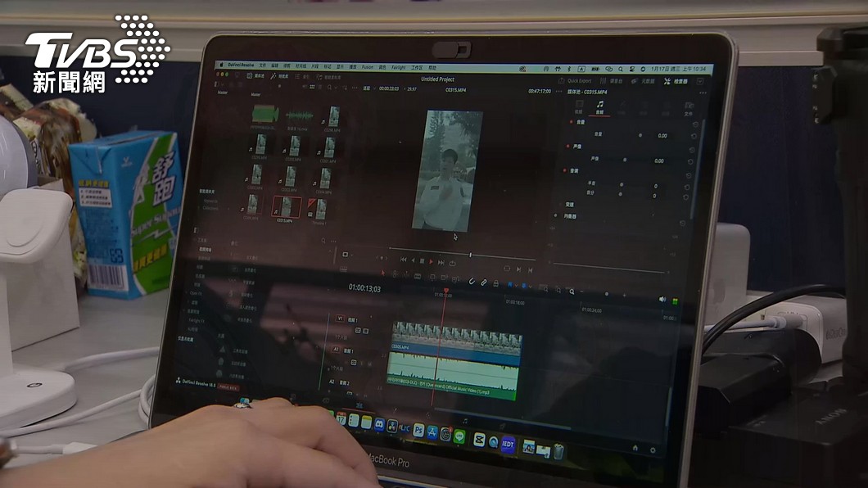Switch to the Audio tab in the Inspector

click(599, 107)
